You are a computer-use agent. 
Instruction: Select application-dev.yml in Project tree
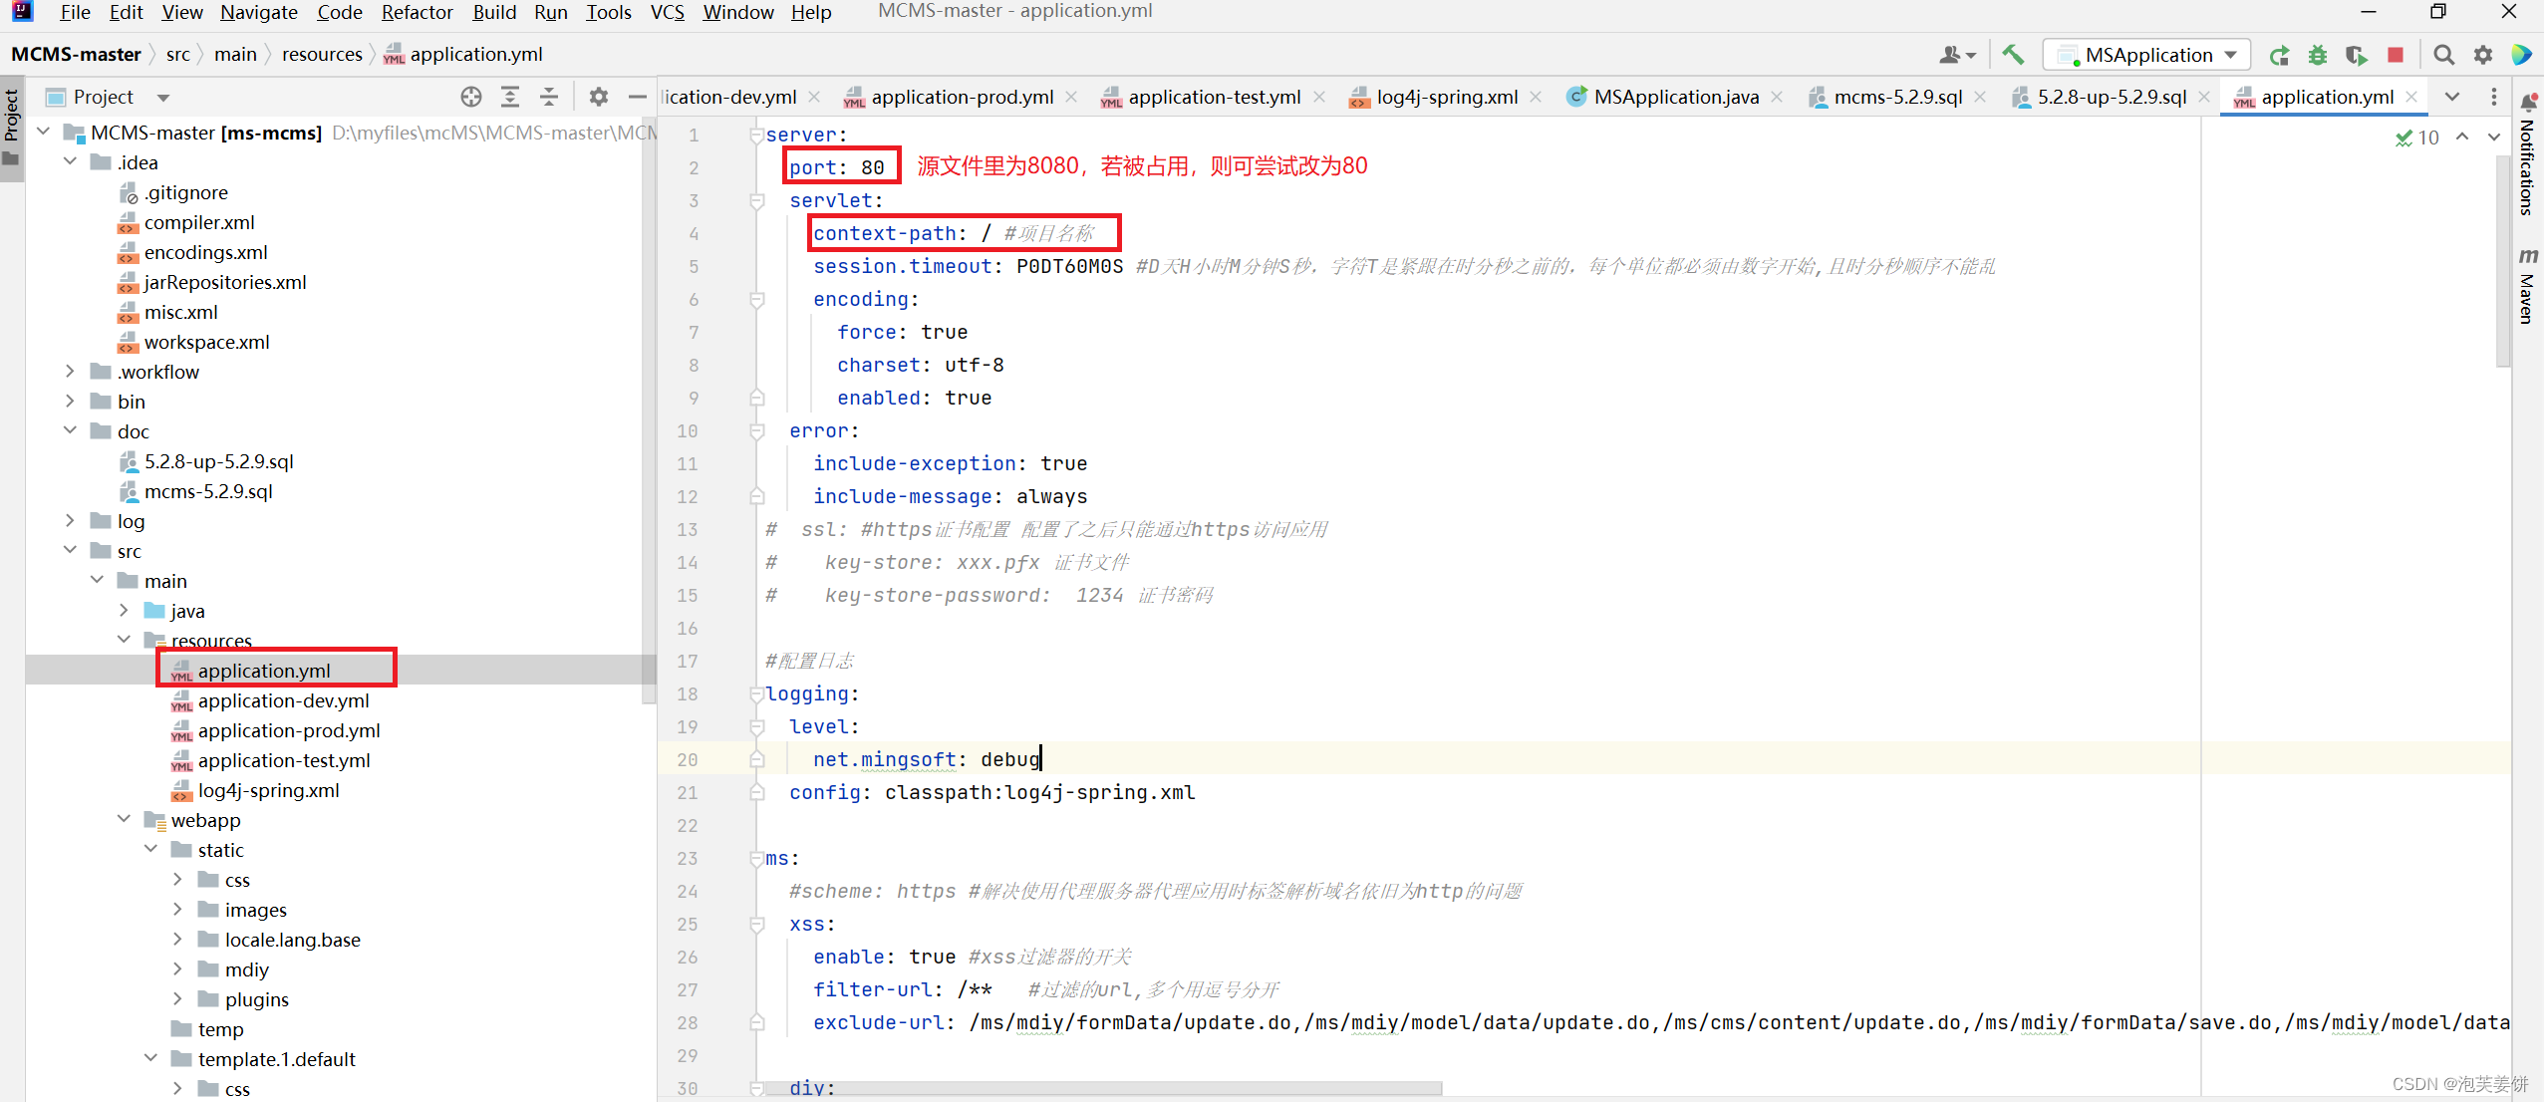tap(285, 700)
